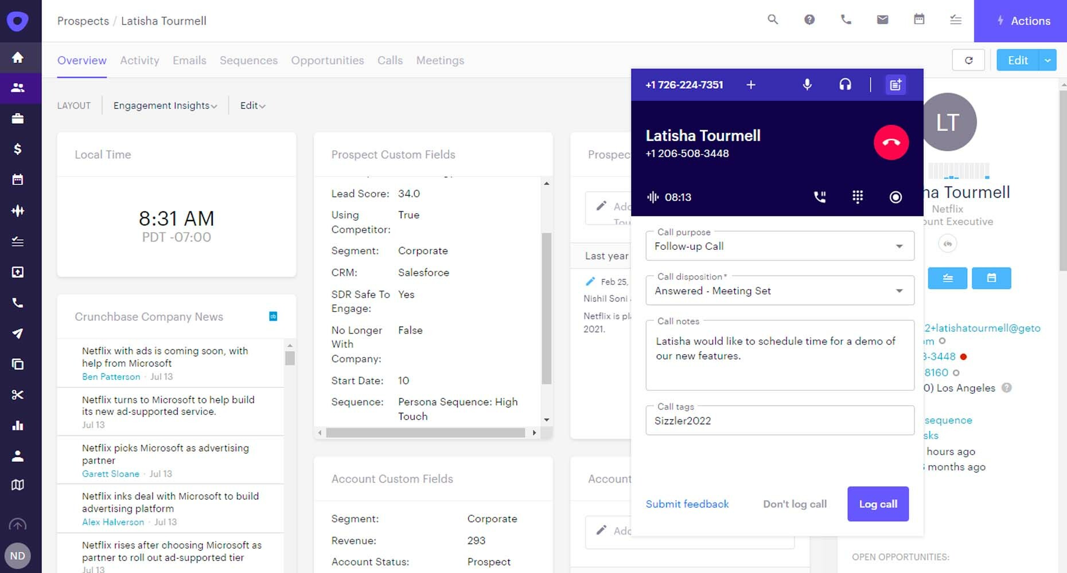Open the note creation icon in the dialer header
1067x573 pixels.
(895, 84)
